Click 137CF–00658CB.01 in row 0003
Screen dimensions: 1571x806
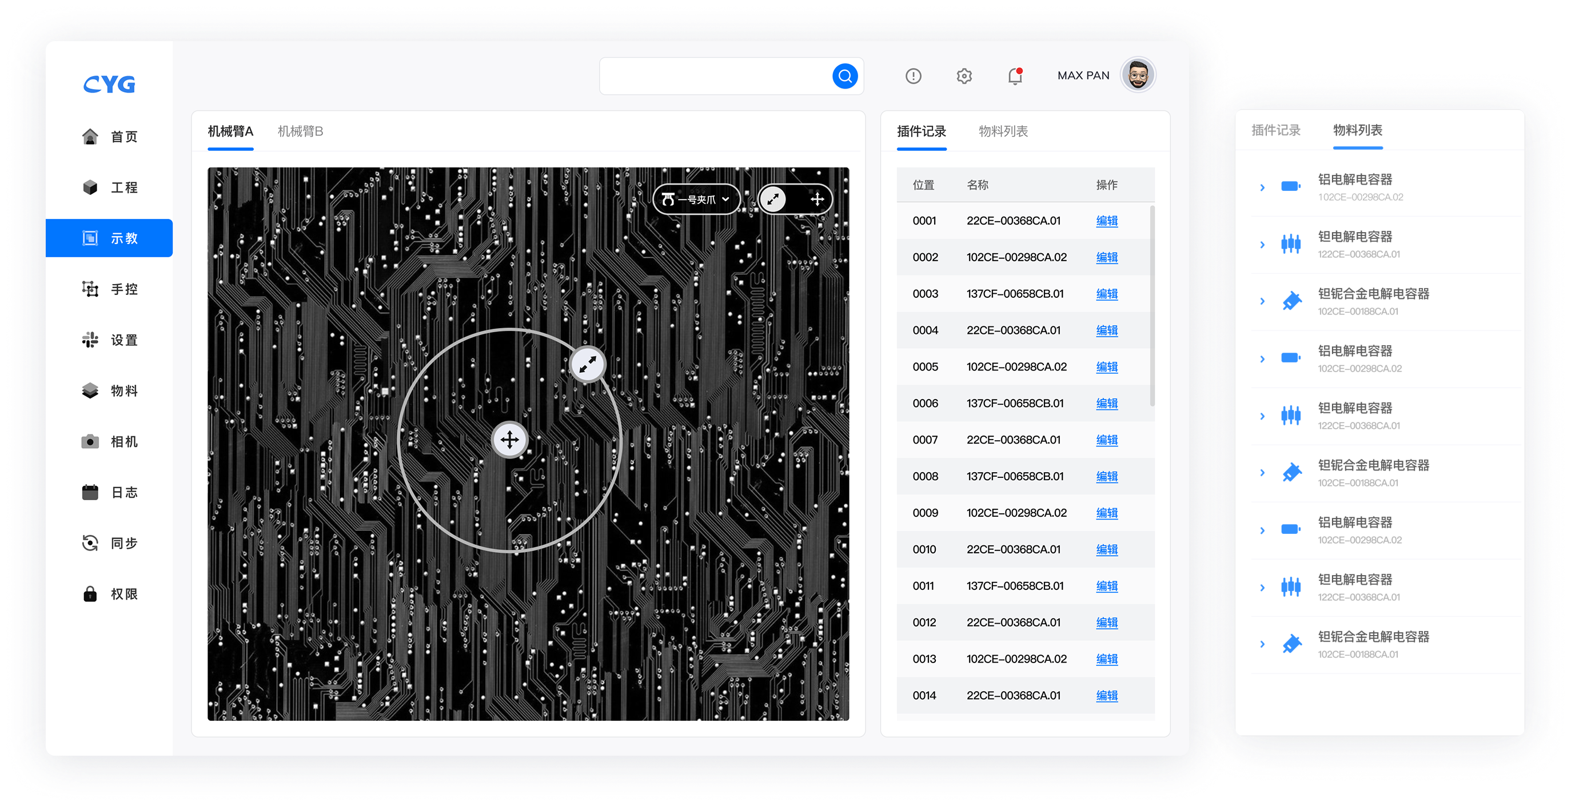[1015, 294]
